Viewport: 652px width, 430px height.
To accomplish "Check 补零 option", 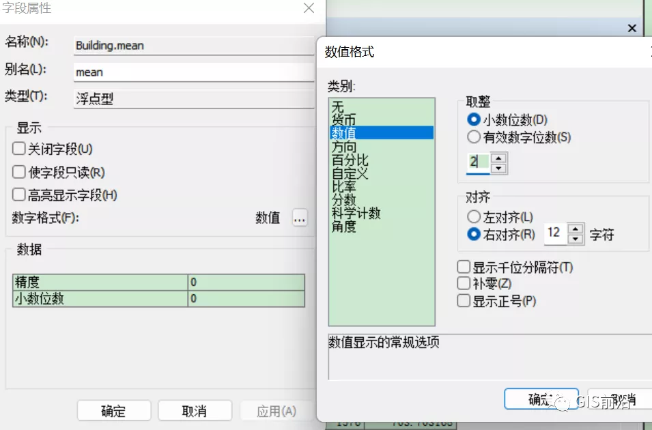I will pos(464,283).
